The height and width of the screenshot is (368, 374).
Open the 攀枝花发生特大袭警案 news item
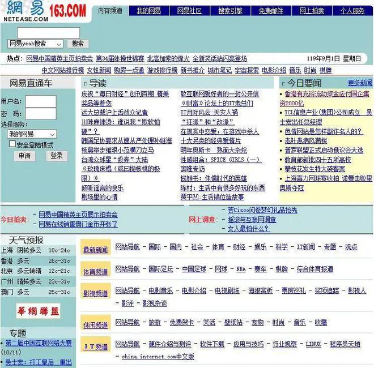tap(314, 169)
